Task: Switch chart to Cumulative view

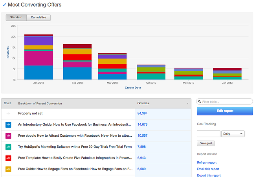Action: [x=39, y=18]
